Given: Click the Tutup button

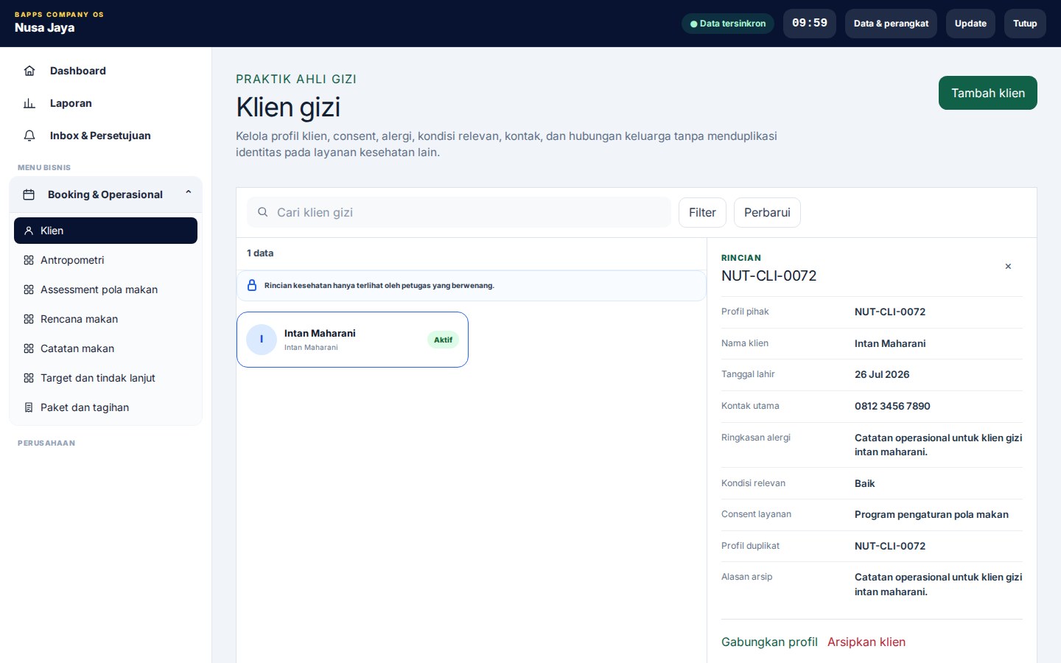Looking at the screenshot, I should coord(1025,24).
